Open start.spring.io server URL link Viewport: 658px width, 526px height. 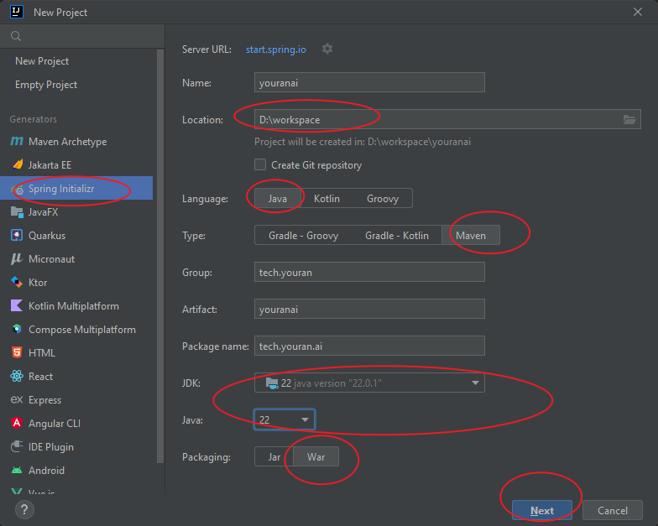(275, 49)
